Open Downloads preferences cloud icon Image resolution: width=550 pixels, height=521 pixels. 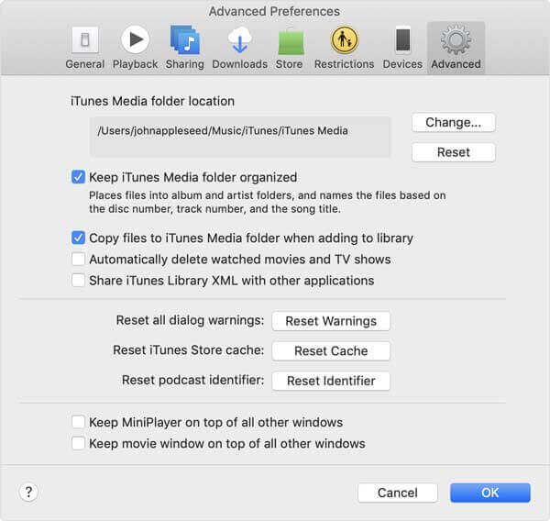[x=239, y=39]
